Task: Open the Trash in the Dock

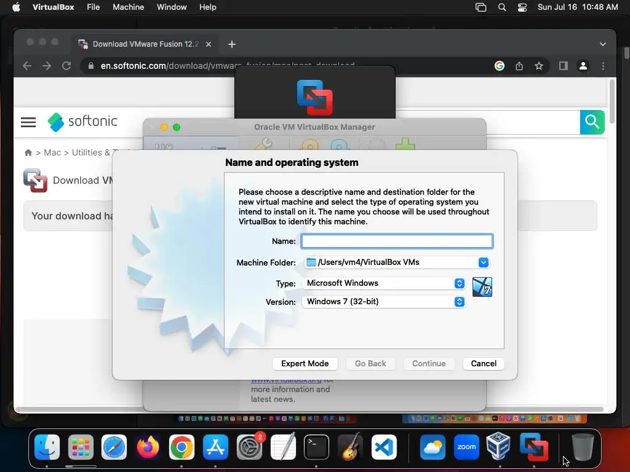Action: click(x=583, y=447)
